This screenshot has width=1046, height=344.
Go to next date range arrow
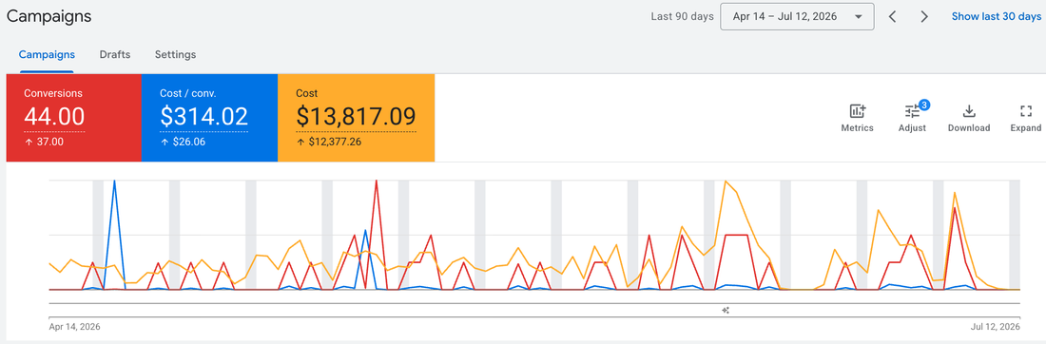(924, 17)
